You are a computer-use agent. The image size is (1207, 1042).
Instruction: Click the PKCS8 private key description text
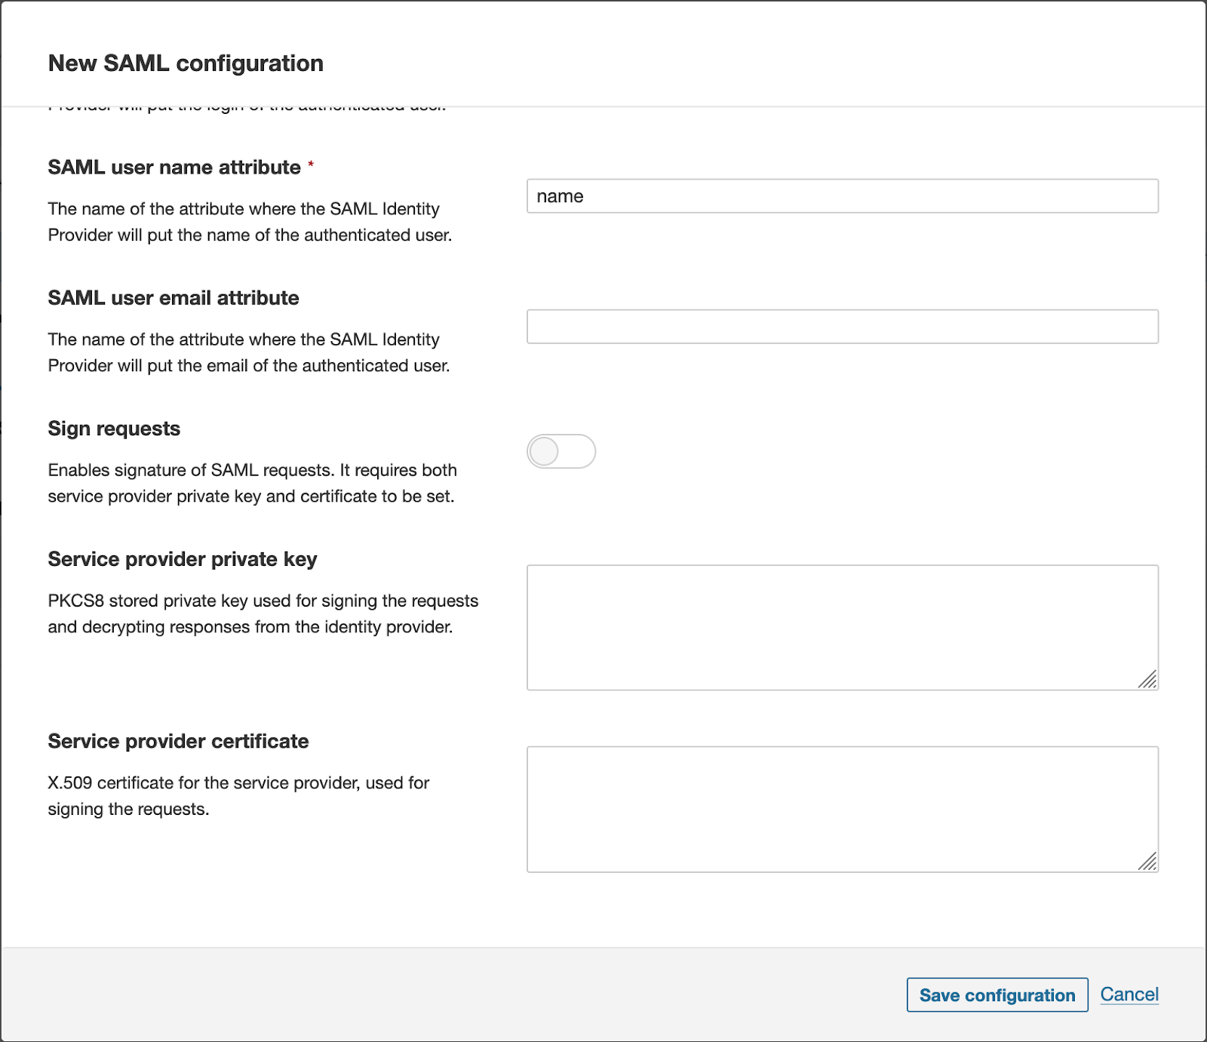(263, 613)
